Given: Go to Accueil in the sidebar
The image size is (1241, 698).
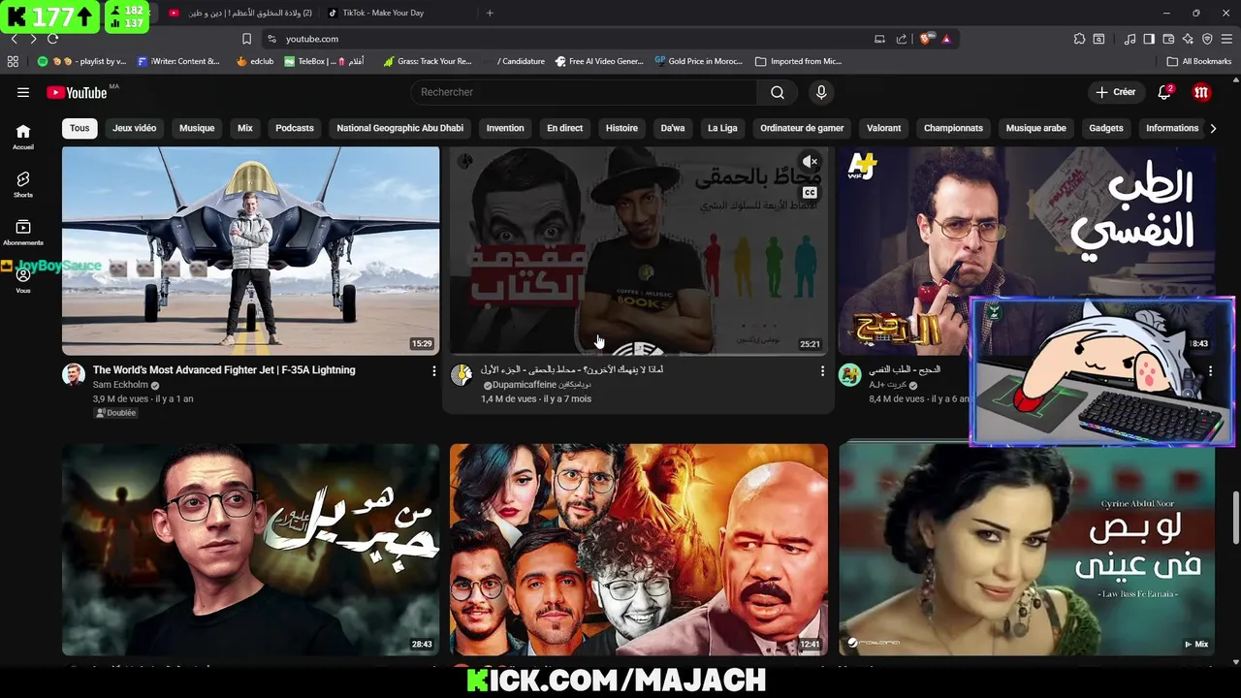Looking at the screenshot, I should click(23, 137).
